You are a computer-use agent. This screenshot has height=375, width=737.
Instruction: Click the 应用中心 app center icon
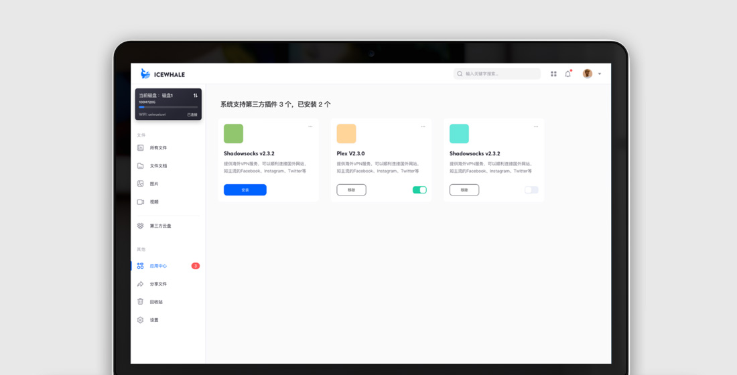pos(140,266)
